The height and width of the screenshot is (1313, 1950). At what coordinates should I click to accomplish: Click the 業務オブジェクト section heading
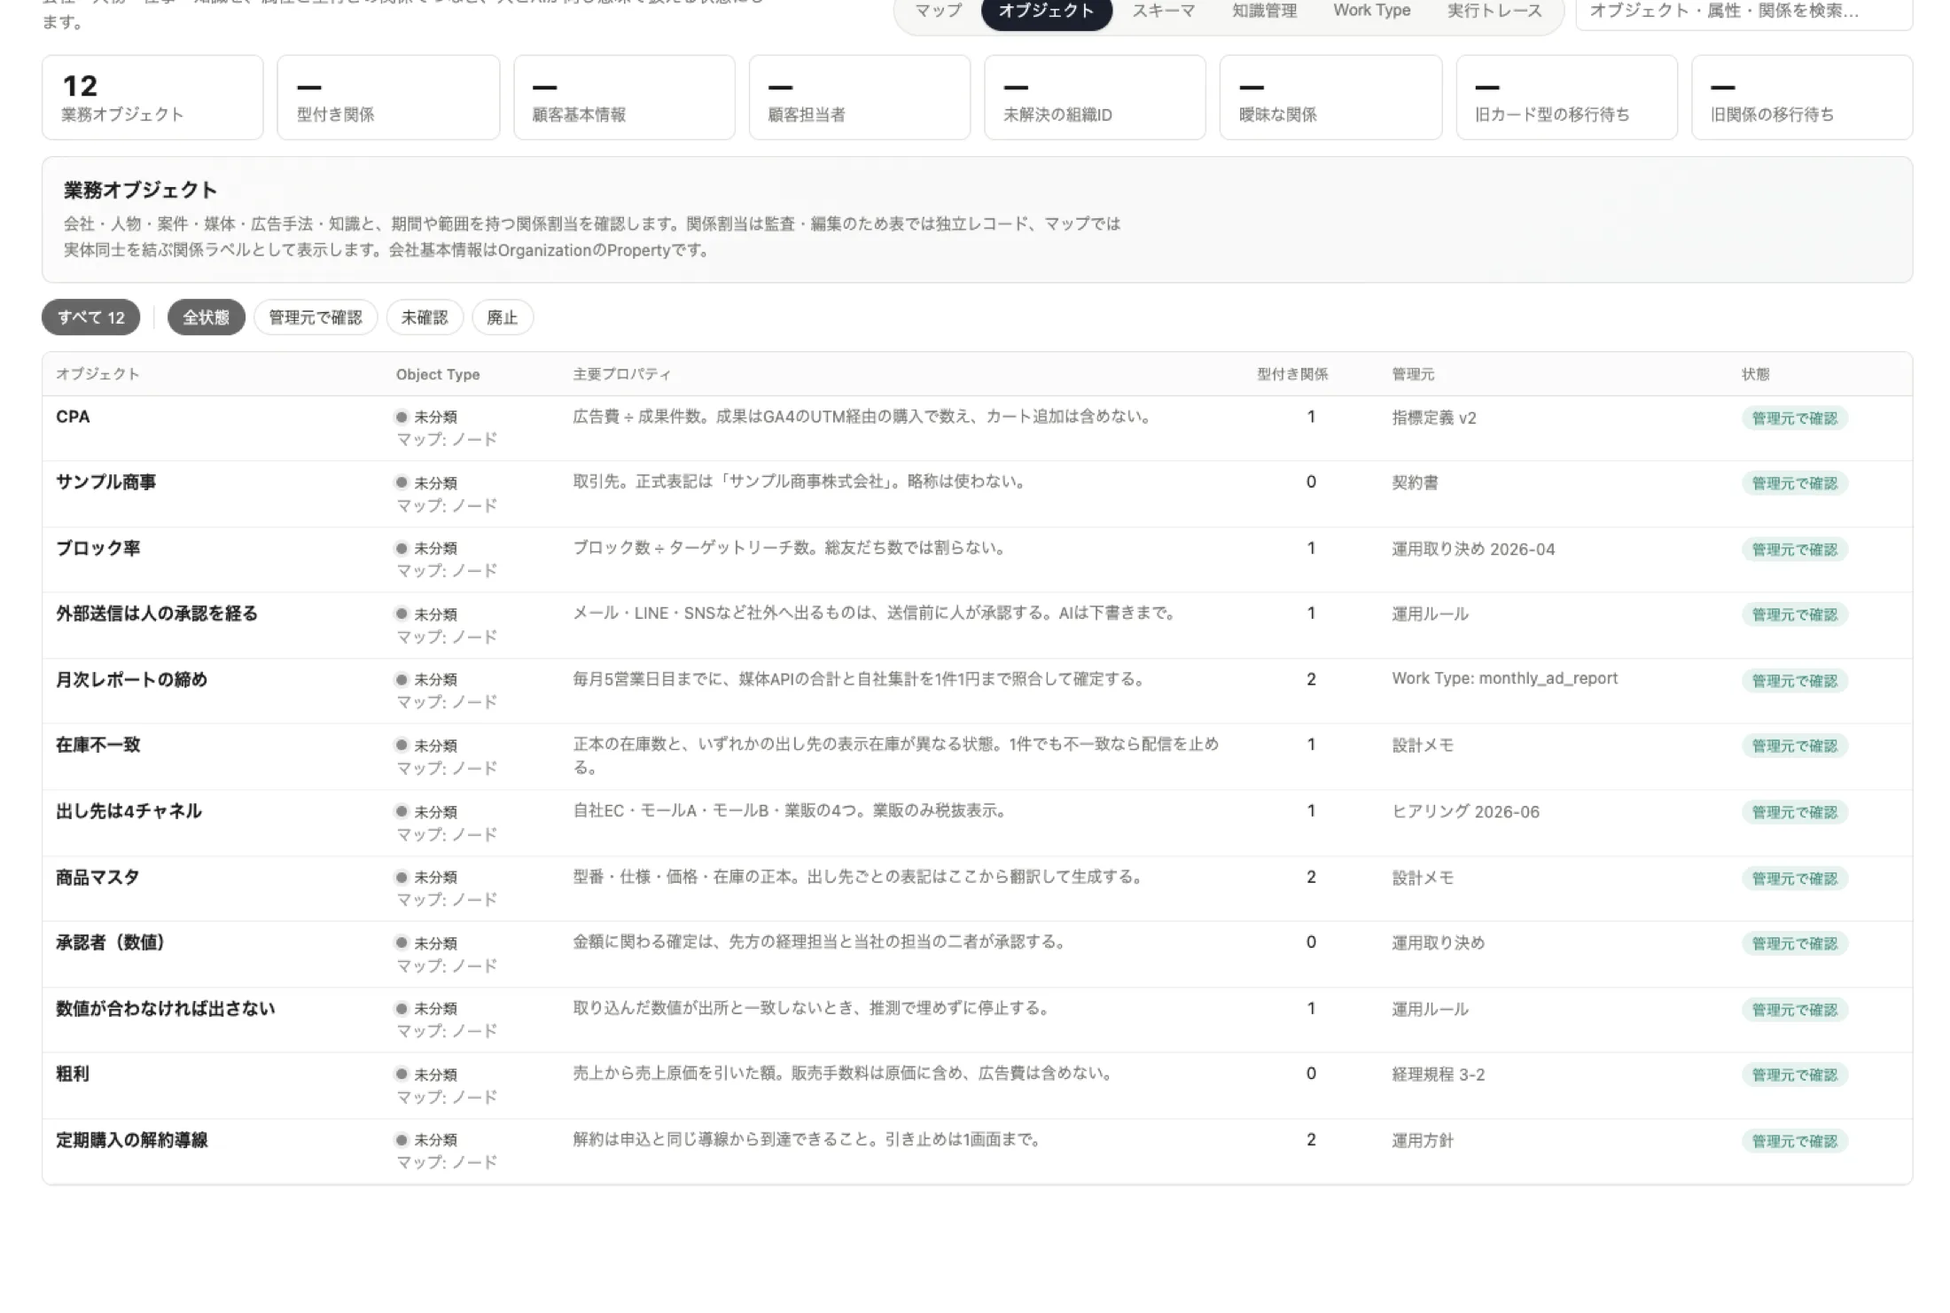140,190
